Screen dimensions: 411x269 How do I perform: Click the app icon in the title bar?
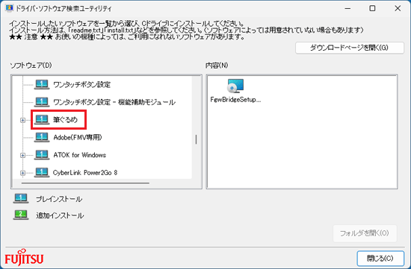point(9,8)
